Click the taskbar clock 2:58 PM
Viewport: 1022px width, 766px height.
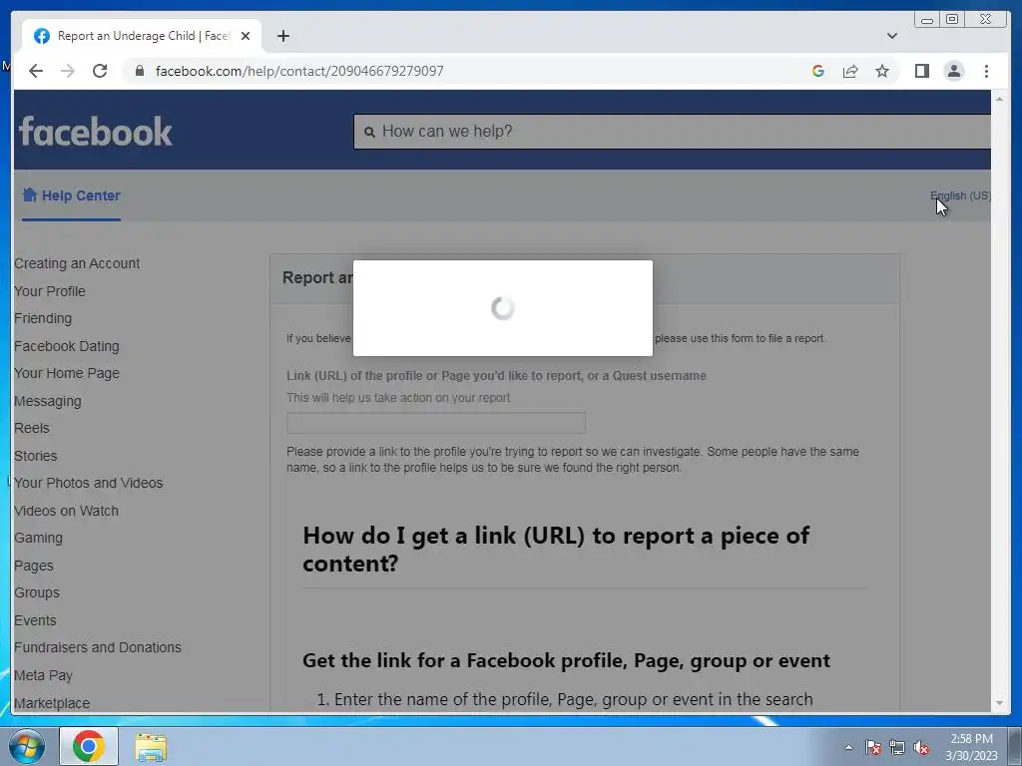972,747
